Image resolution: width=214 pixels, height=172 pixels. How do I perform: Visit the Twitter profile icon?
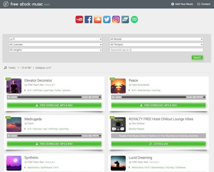coord(107,20)
